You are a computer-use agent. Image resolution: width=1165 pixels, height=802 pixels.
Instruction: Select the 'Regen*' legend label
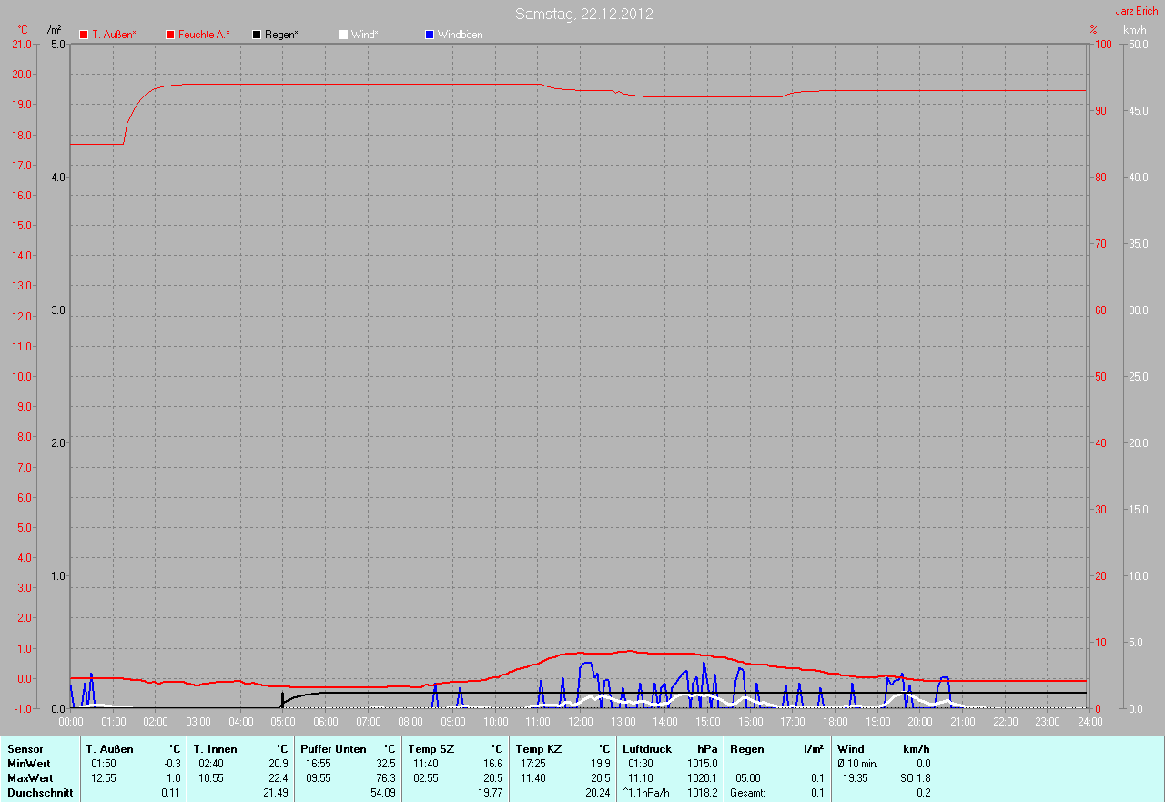(281, 35)
